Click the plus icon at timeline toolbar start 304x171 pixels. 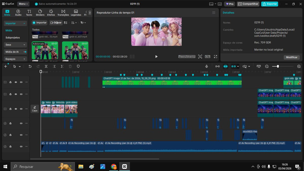tap(6, 66)
